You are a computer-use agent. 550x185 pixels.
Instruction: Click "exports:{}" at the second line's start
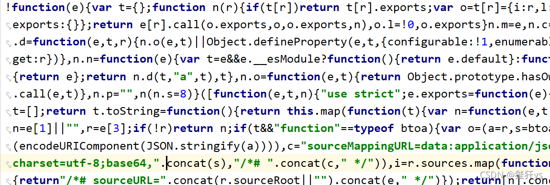point(46,24)
